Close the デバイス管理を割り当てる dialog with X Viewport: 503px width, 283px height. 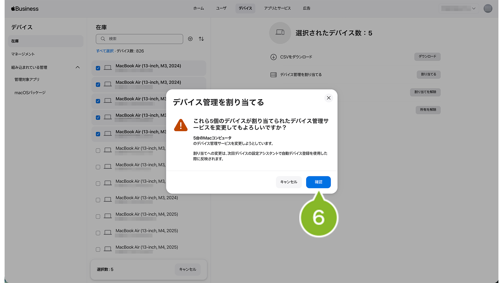[x=328, y=98]
